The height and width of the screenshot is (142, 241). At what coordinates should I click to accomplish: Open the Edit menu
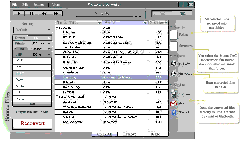pos(25,5)
